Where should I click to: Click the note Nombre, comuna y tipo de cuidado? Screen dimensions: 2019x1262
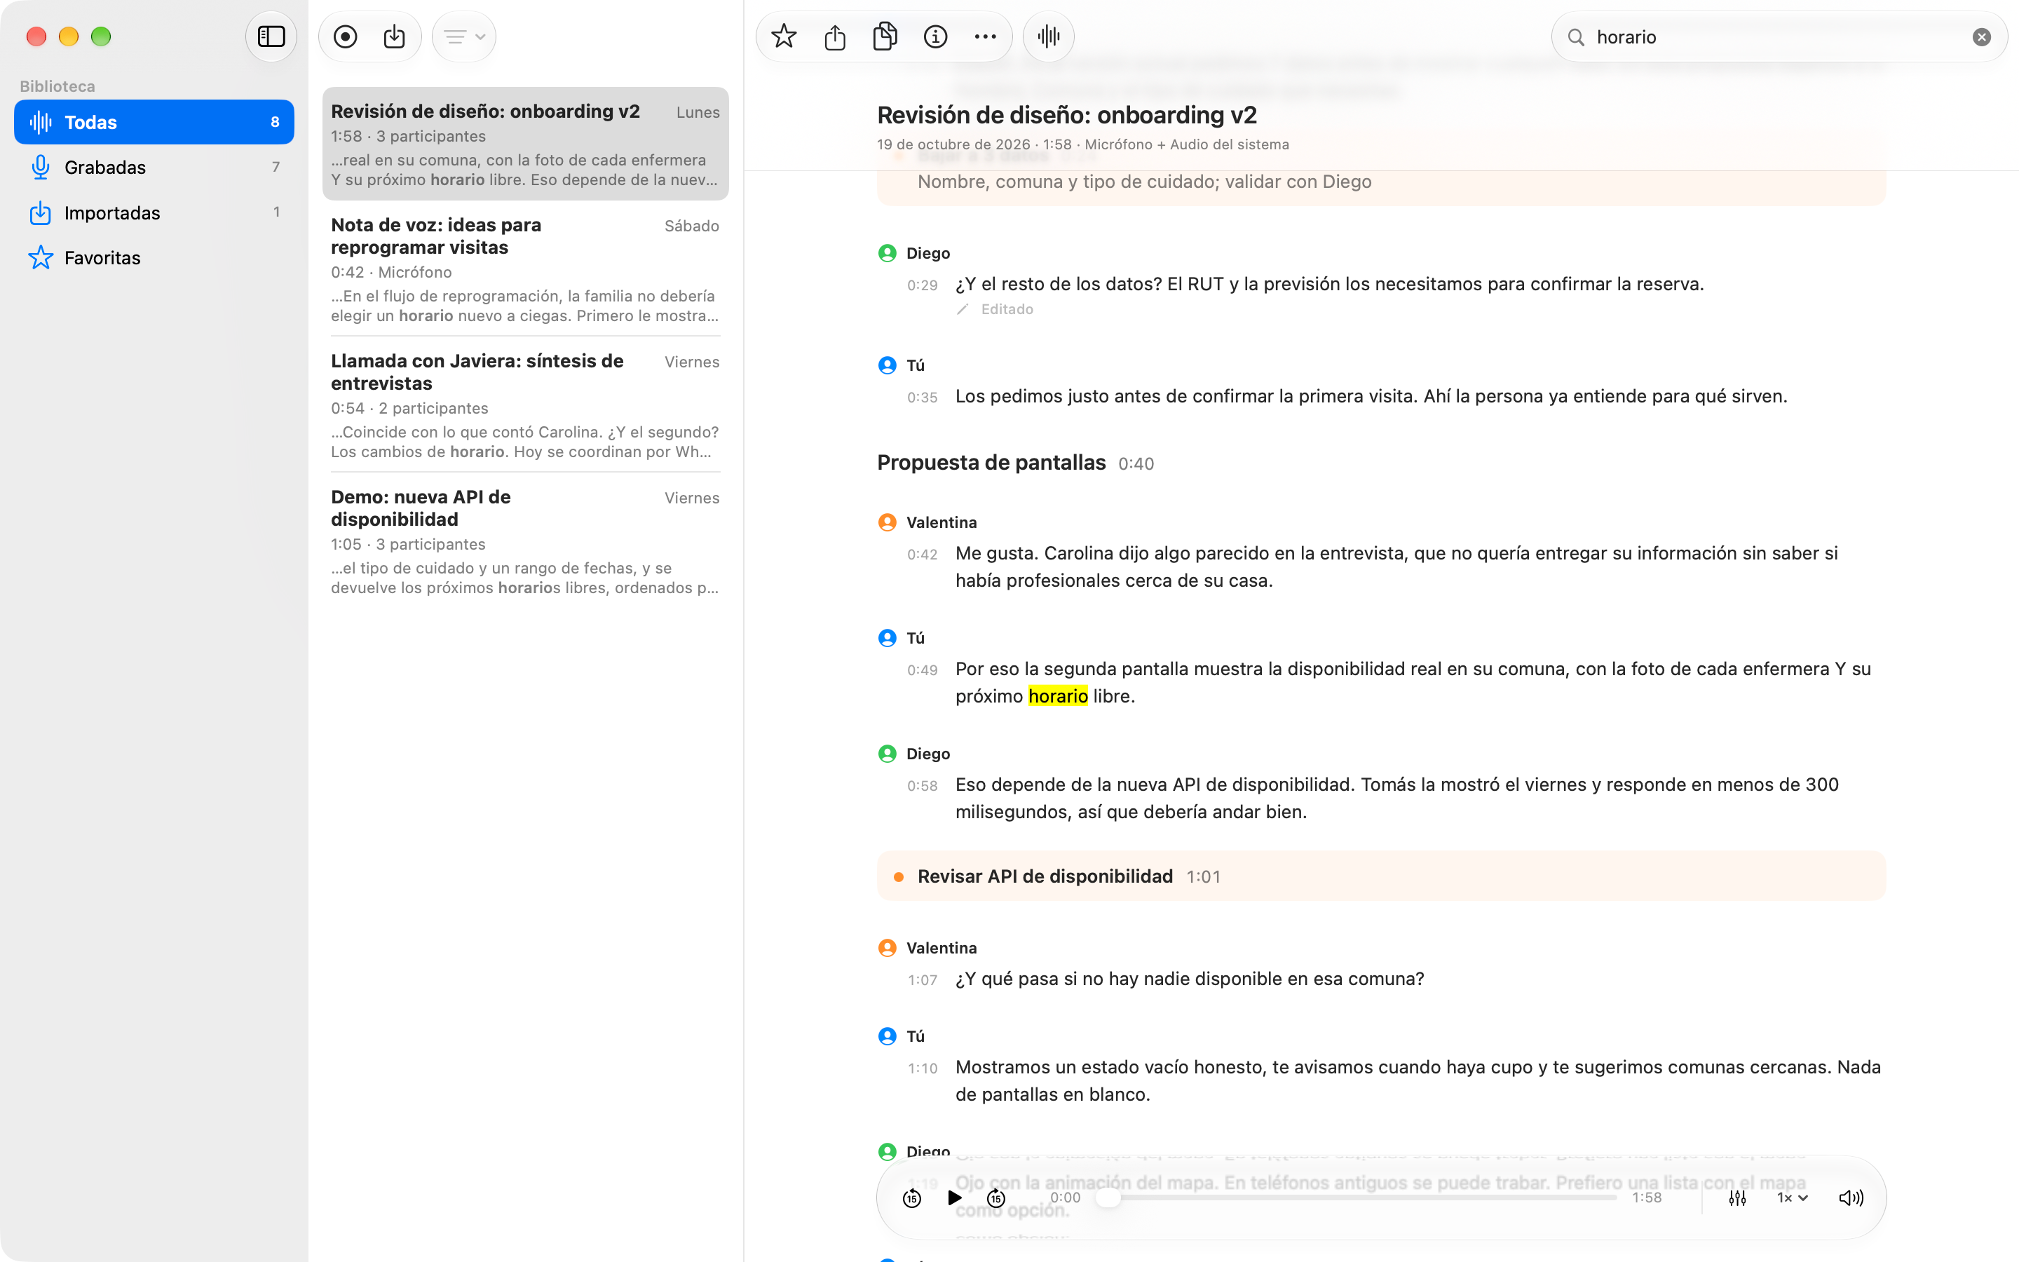(1145, 182)
